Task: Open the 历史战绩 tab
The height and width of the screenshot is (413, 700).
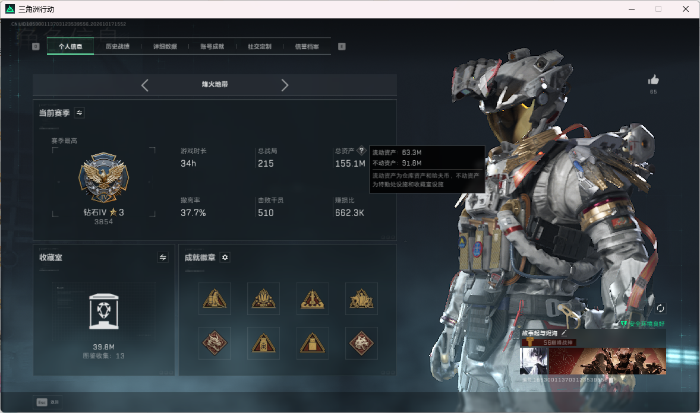Action: pos(118,46)
